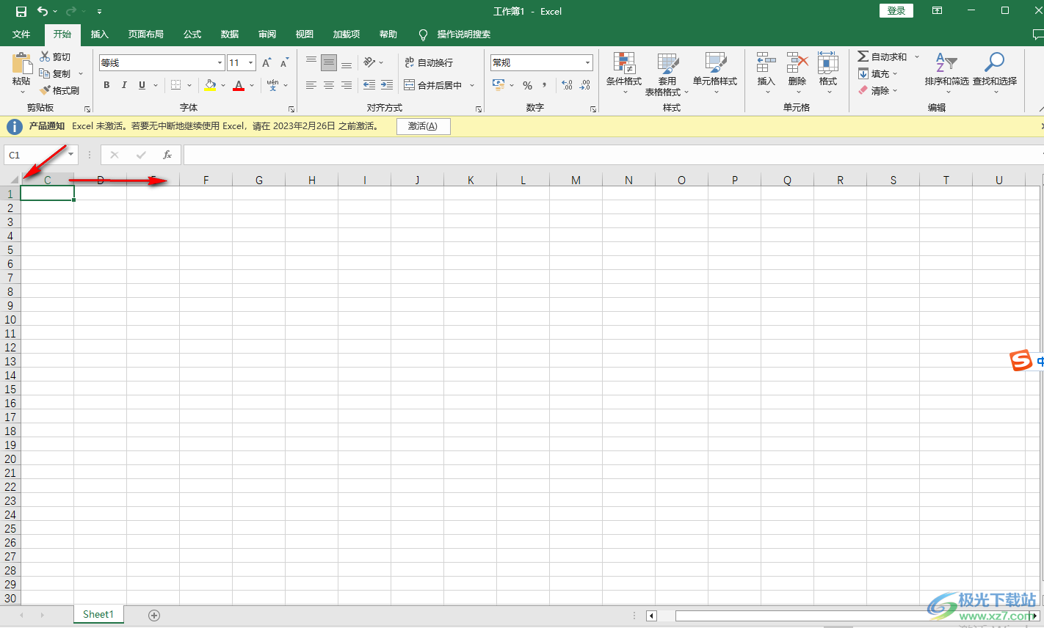Expand the AutoSum (自动求和) dropdown arrow
Viewport: 1044px width, 628px height.
pyautogui.click(x=917, y=56)
